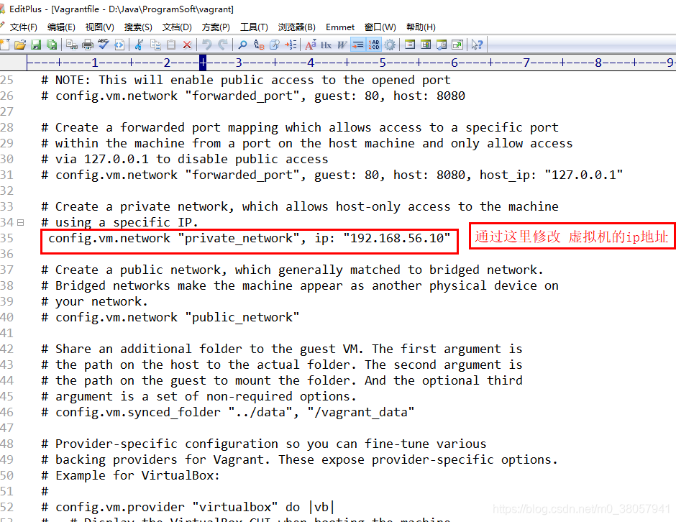Run the ABC spell check

[104, 45]
